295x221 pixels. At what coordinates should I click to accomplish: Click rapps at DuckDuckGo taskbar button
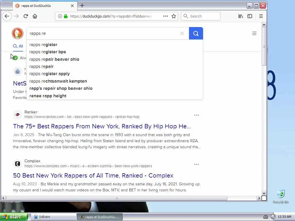[x=100, y=217]
